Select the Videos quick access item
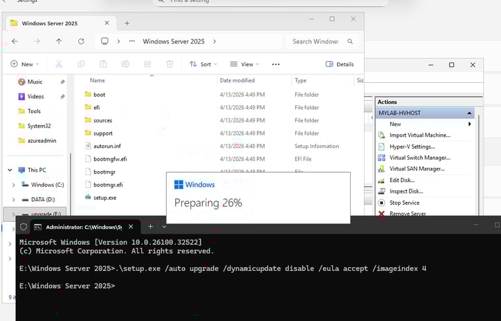This screenshot has width=501, height=321. 36,96
